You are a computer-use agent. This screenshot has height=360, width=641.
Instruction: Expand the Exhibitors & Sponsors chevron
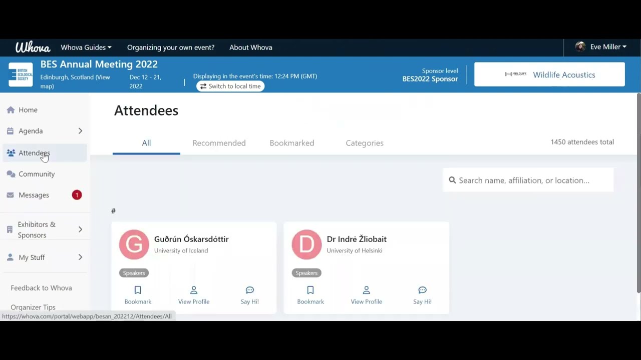tap(80, 229)
